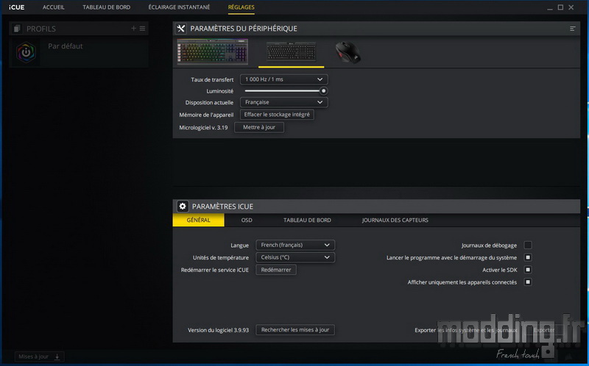Switch to the Tableau de bord settings tab
This screenshot has height=366, width=589.
point(307,220)
